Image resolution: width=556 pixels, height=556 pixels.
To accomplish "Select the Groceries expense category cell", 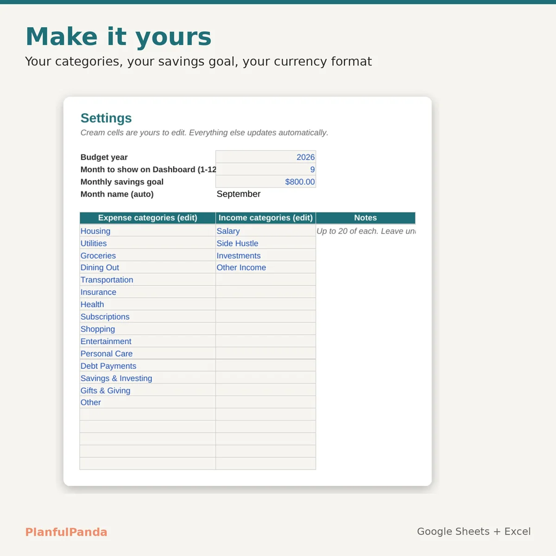I will [148, 255].
